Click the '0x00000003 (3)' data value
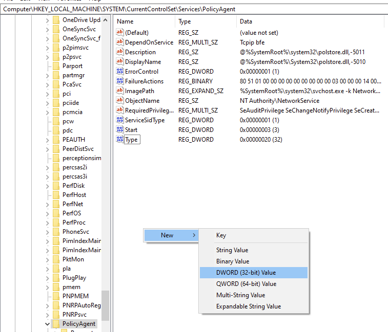The image size is (388, 332). pyautogui.click(x=259, y=130)
